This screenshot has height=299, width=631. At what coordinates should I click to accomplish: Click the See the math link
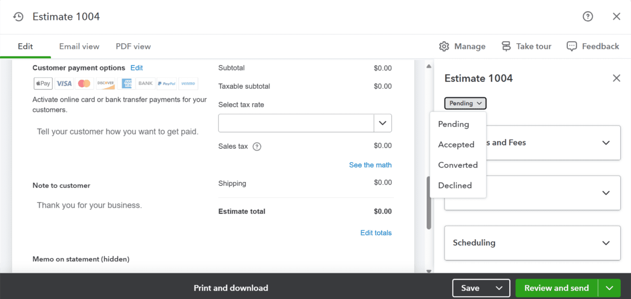click(370, 165)
